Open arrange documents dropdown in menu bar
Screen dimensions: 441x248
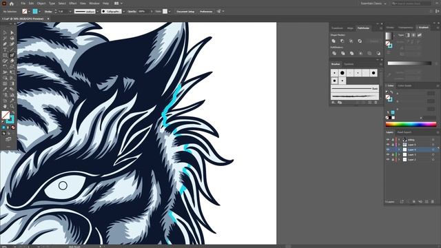coord(118,3)
